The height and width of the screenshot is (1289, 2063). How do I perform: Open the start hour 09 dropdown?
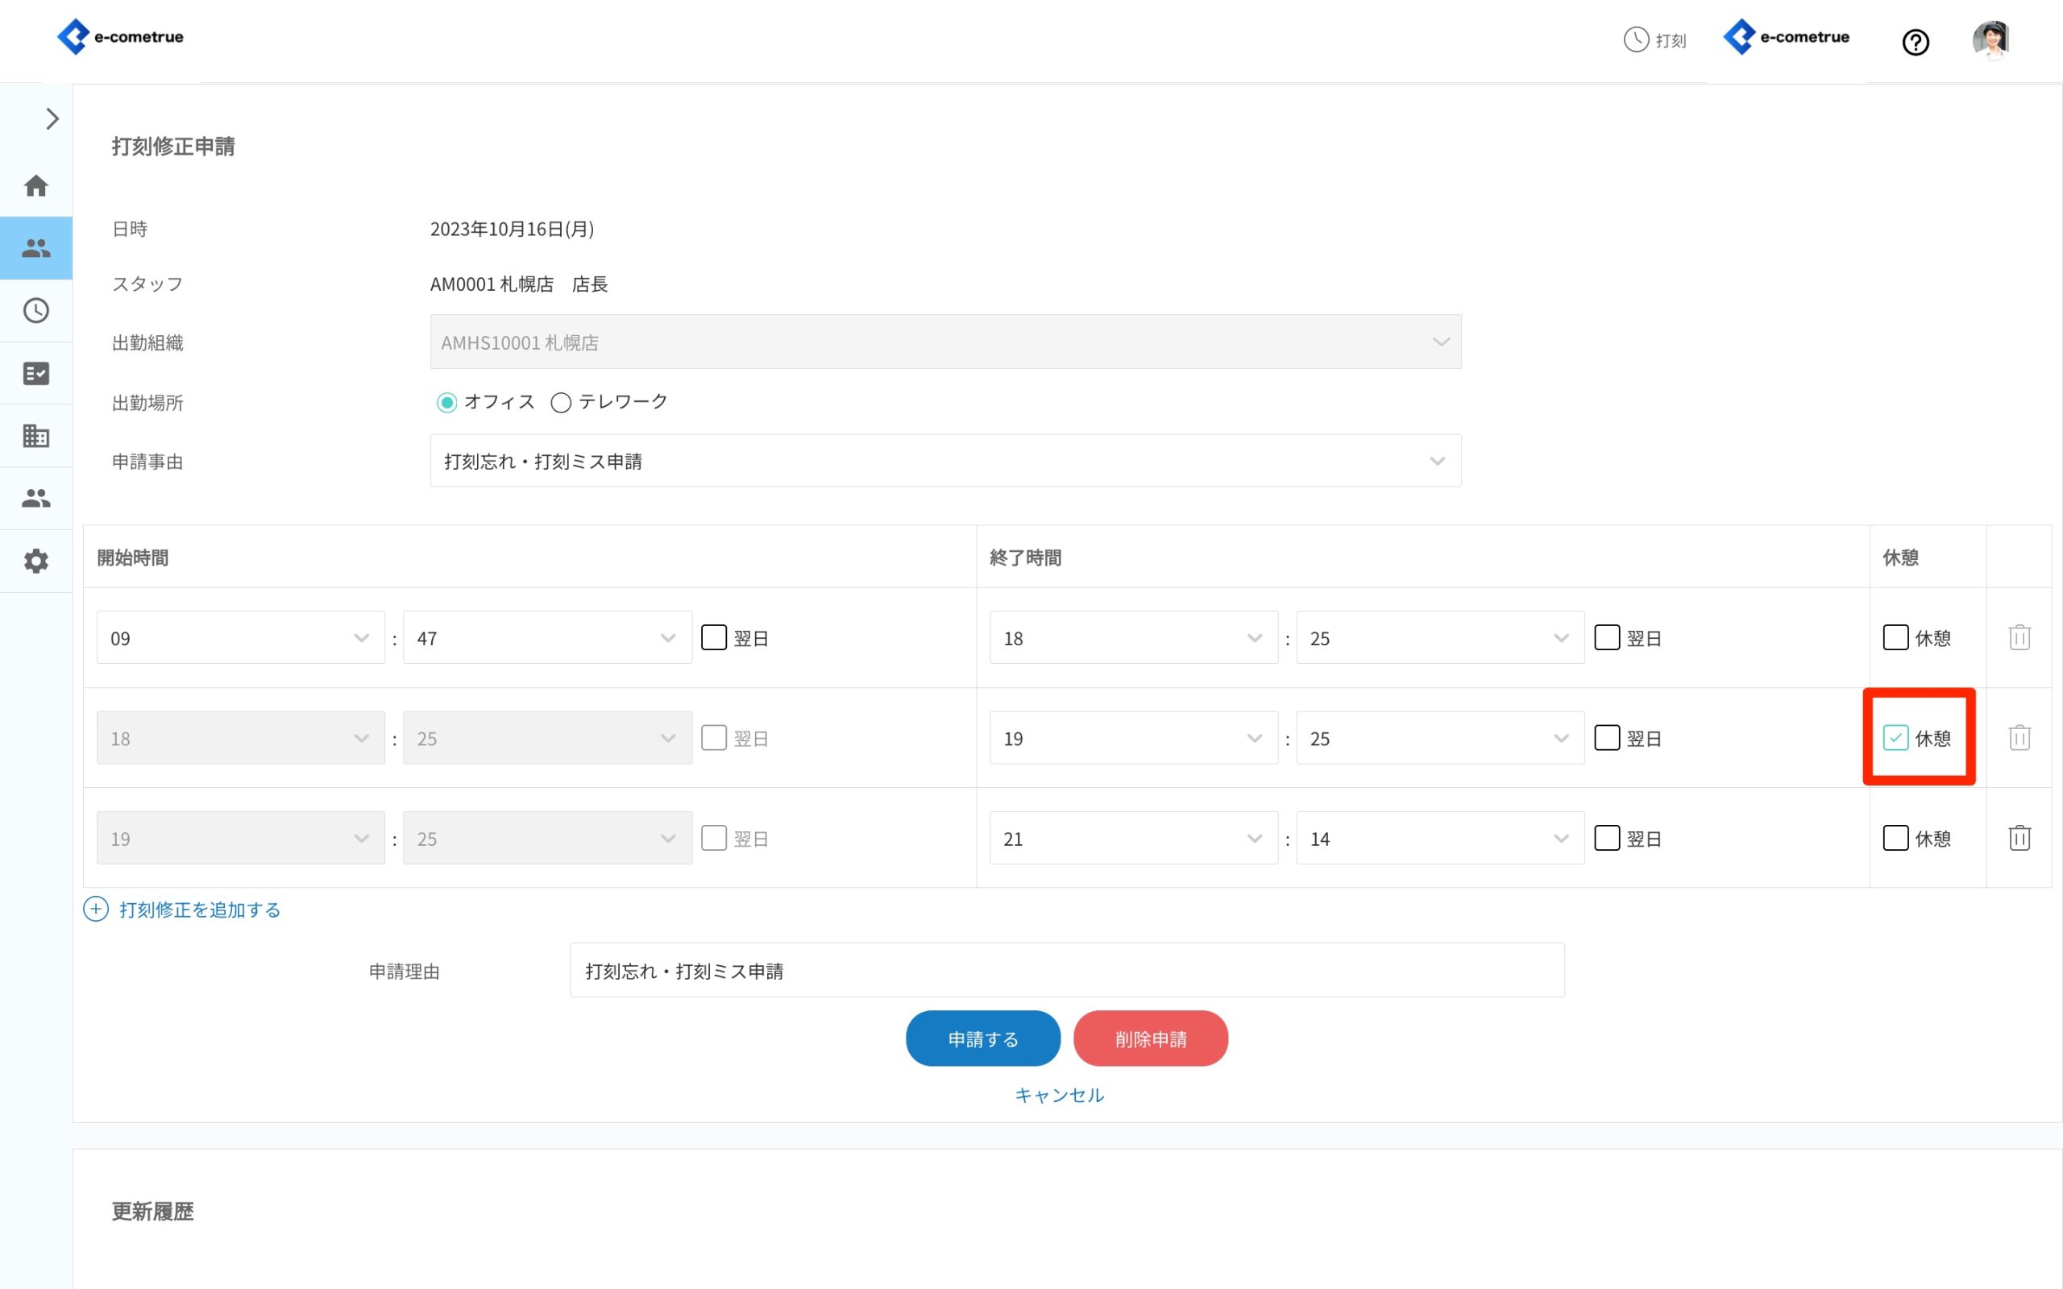240,638
